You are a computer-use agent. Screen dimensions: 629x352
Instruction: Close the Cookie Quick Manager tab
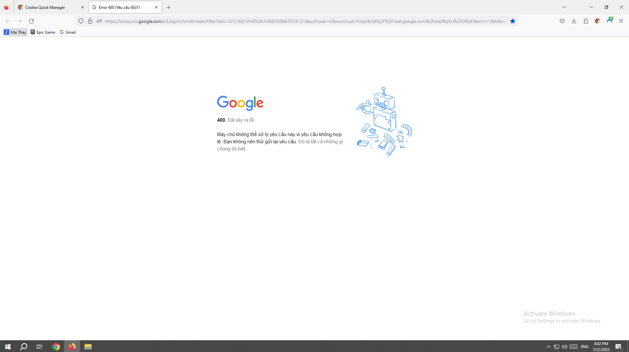click(83, 7)
